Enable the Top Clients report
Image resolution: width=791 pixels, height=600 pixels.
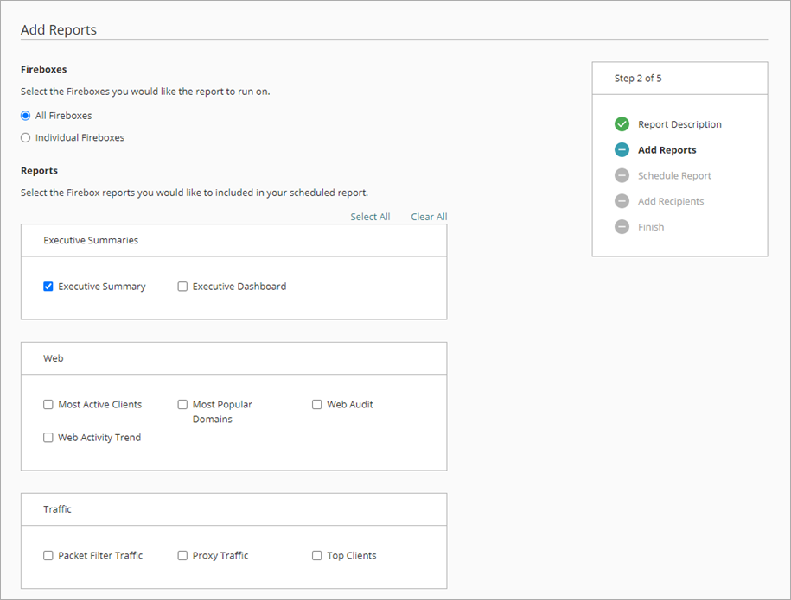[x=317, y=556]
